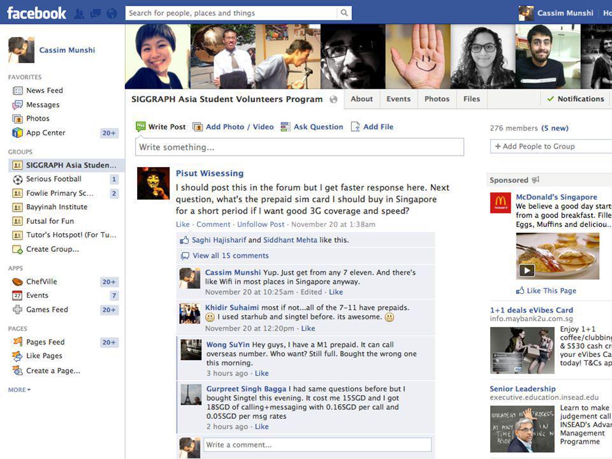Comment on Pisut Wisessing's post
612x459 pixels.
pos(213,224)
